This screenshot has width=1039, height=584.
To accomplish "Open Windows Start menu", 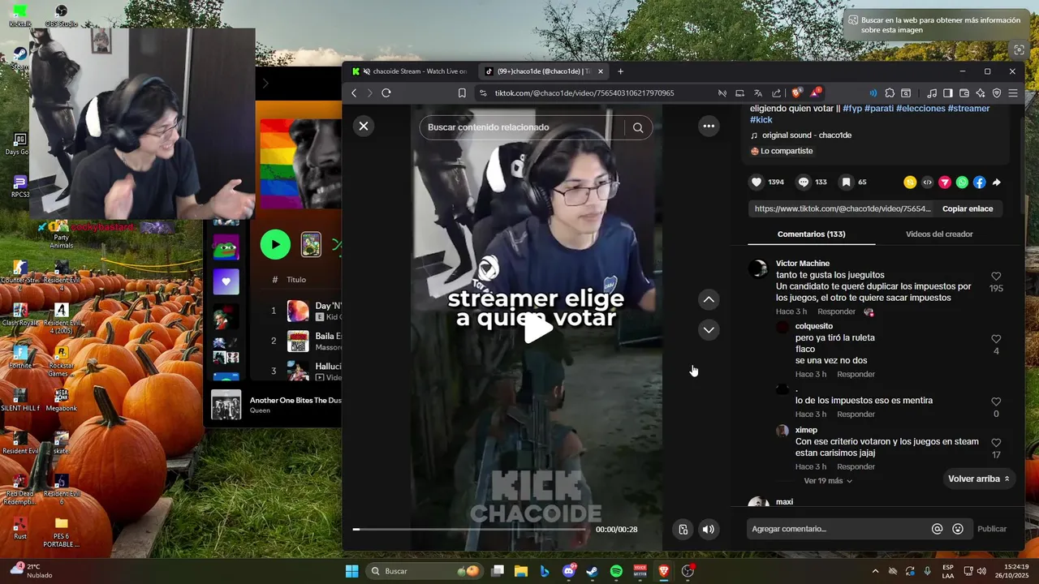I will (x=351, y=571).
